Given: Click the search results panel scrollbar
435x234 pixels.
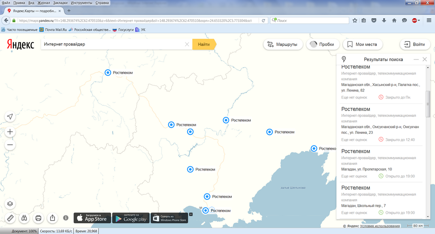Looking at the screenshot, I should (x=427, y=103).
